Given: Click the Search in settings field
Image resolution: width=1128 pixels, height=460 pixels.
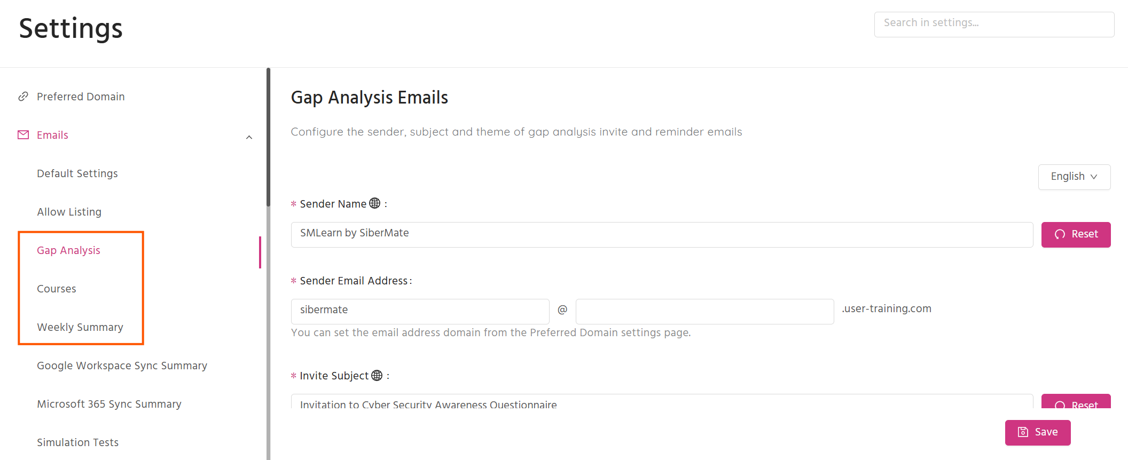Looking at the screenshot, I should point(994,25).
